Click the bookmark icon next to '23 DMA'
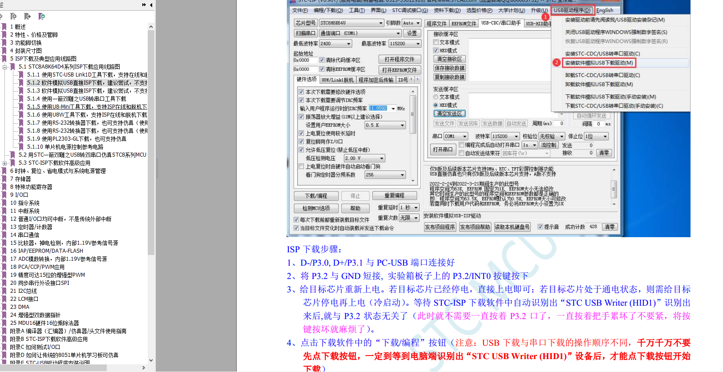 point(4,307)
